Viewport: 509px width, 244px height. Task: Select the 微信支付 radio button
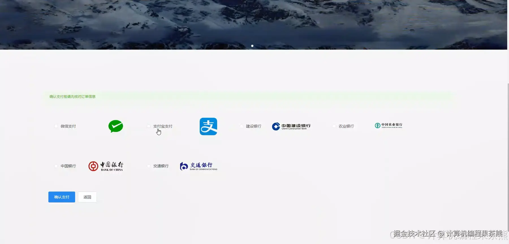click(56, 126)
